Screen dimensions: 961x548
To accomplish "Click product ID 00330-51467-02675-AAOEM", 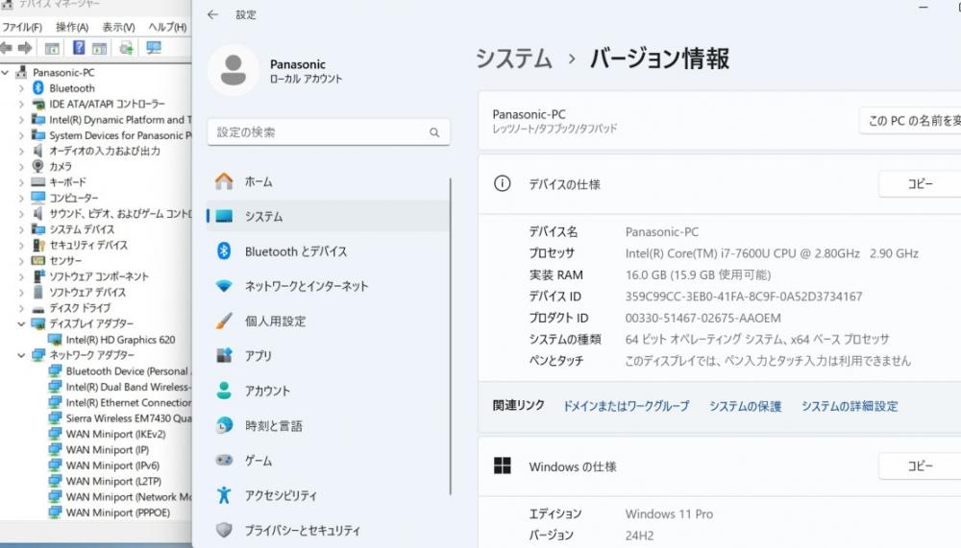I will point(703,318).
